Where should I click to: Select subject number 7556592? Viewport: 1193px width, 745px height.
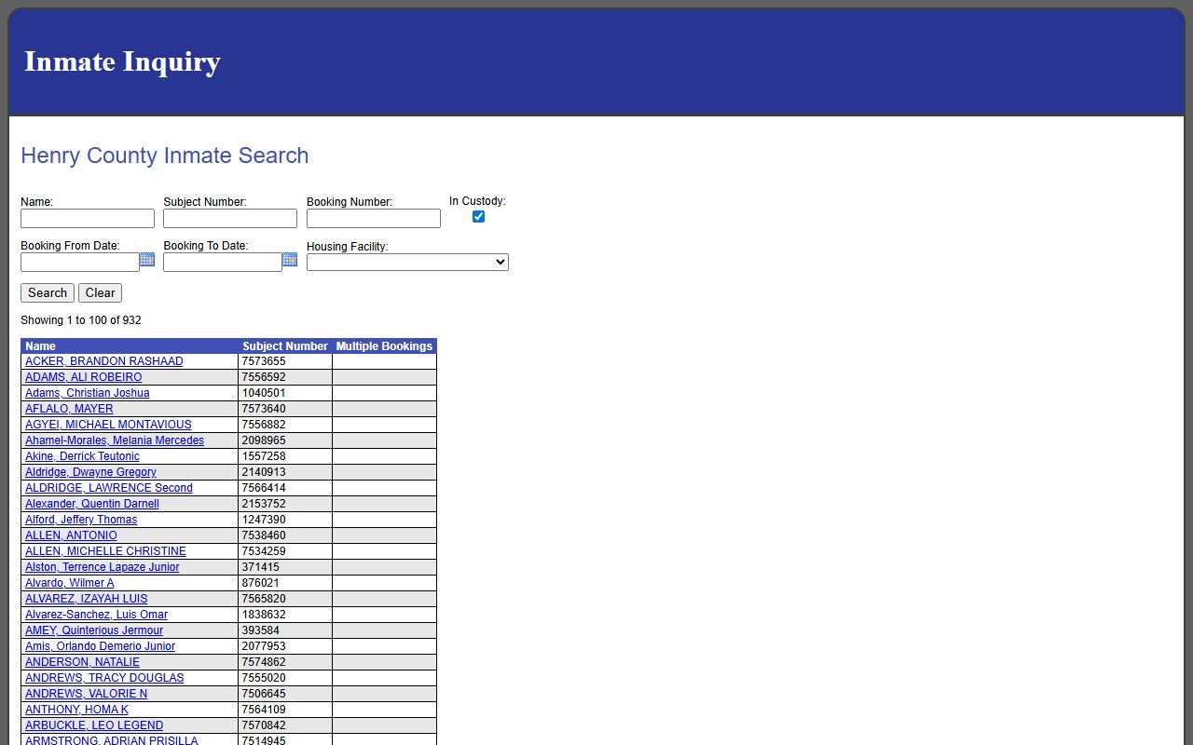[264, 377]
